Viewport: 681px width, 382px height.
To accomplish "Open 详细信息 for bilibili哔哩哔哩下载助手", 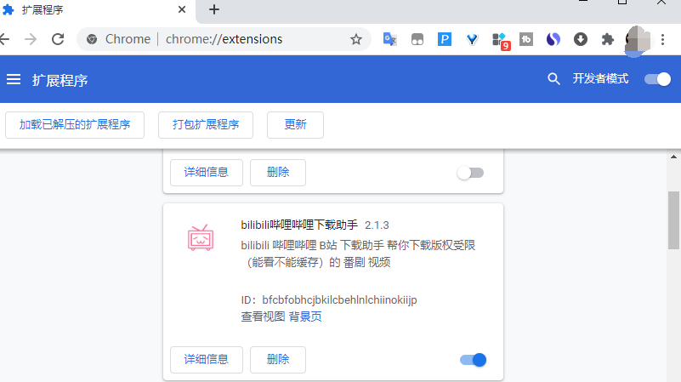I will click(x=207, y=359).
